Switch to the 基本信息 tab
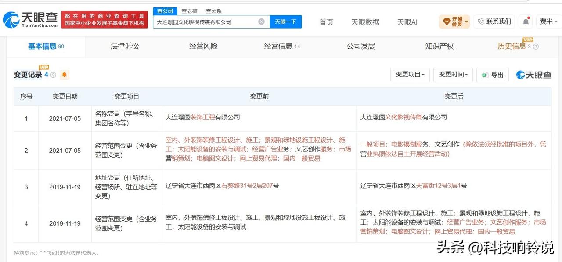This screenshot has width=562, height=262. pyautogui.click(x=46, y=46)
